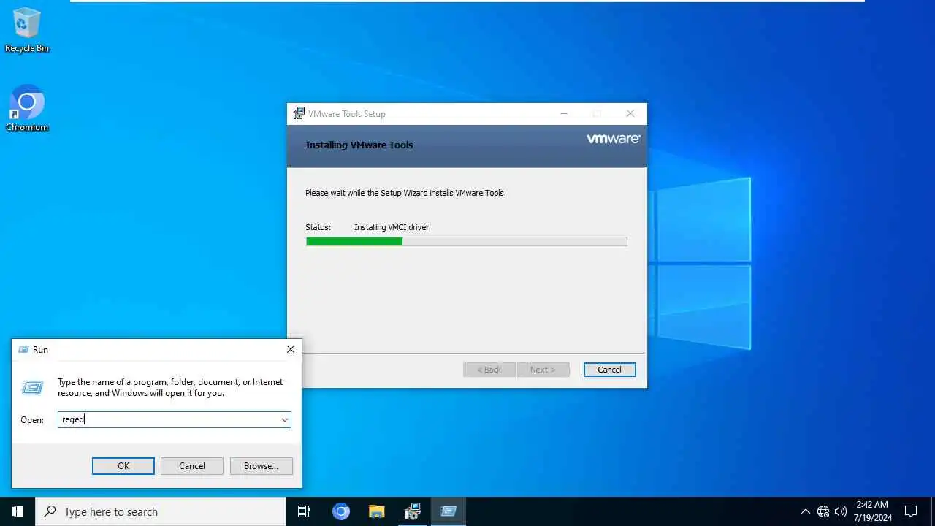Image resolution: width=935 pixels, height=526 pixels.
Task: Open the network status tray icon
Action: click(x=823, y=511)
